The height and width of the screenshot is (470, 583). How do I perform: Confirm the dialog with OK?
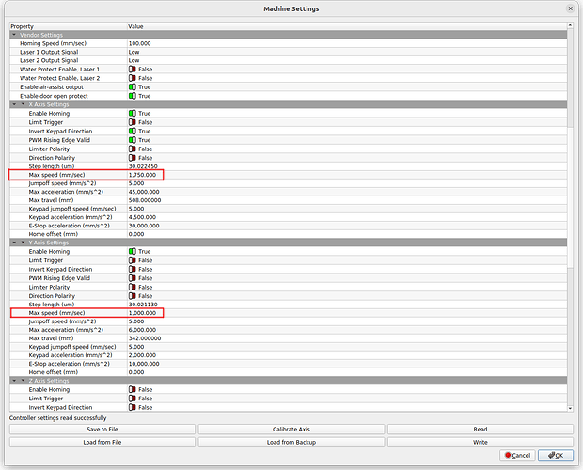coord(555,455)
